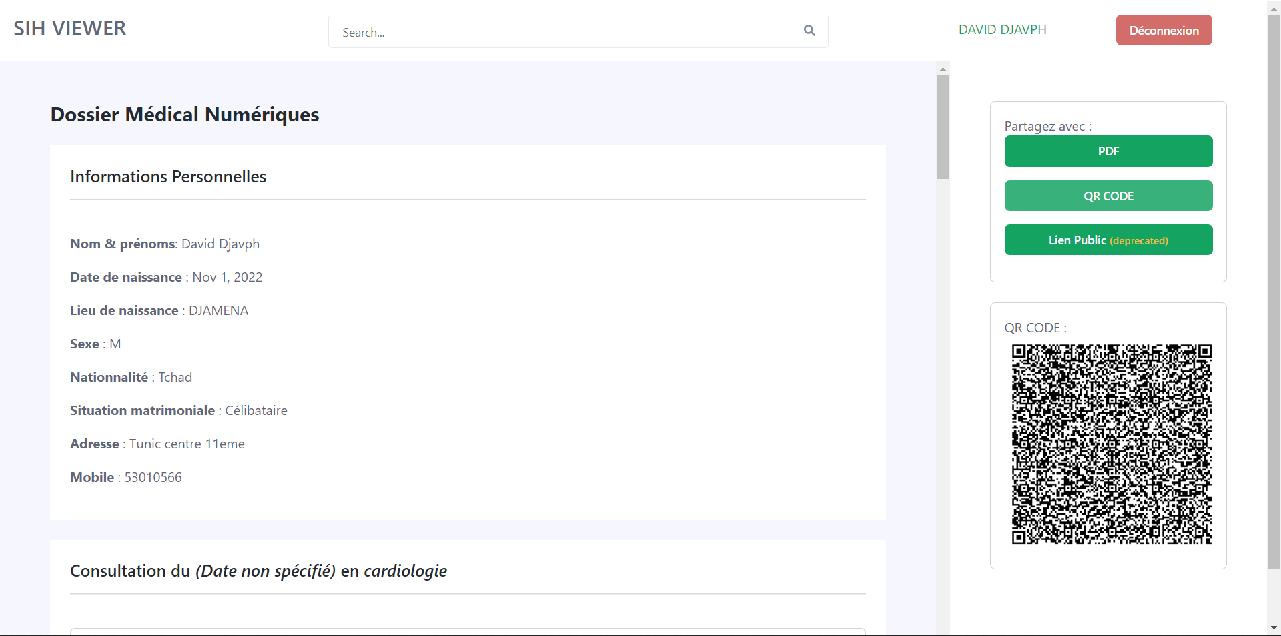Click the SIH VIEWER logo

coord(70,29)
